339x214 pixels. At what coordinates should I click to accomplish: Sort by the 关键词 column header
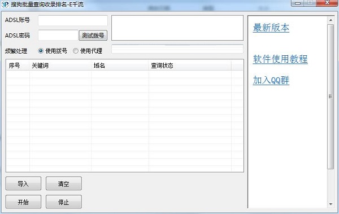pos(60,65)
